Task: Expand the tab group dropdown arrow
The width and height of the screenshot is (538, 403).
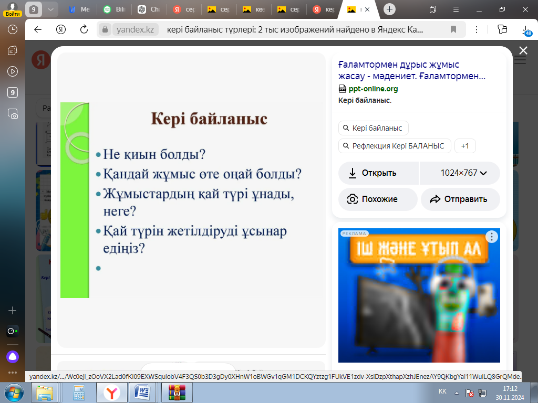Action: point(49,9)
